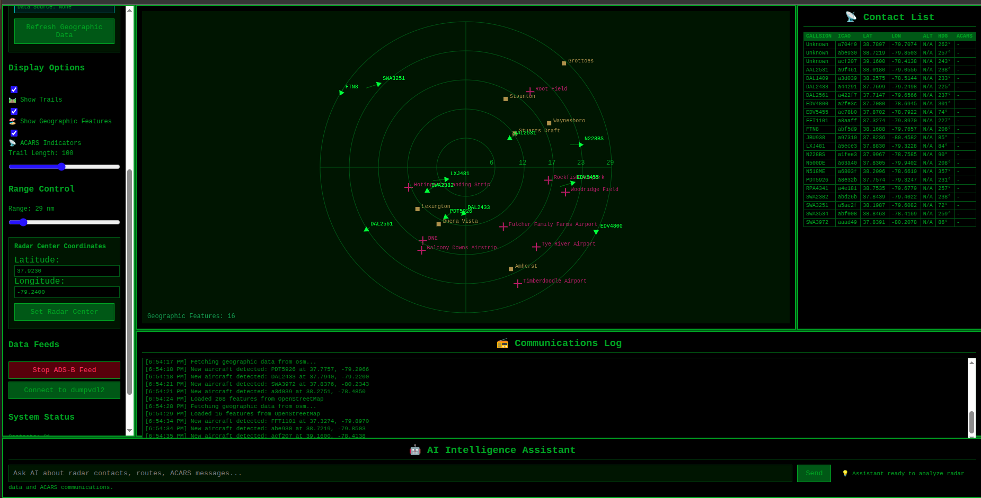Click the DAL2561 aircraft triangle
Screen dimensions: 981x498
tap(366, 229)
